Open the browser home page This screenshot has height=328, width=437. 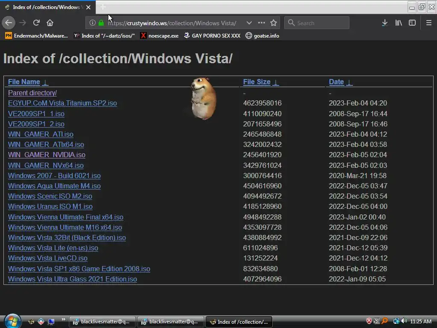tap(50, 23)
